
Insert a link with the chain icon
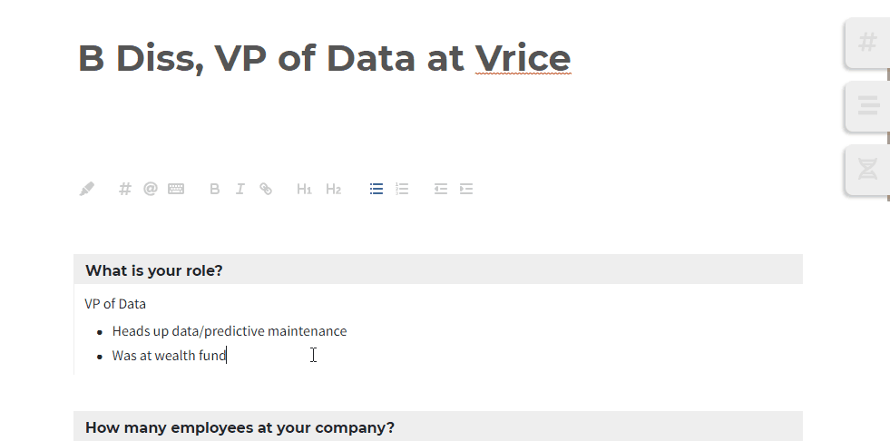[266, 189]
